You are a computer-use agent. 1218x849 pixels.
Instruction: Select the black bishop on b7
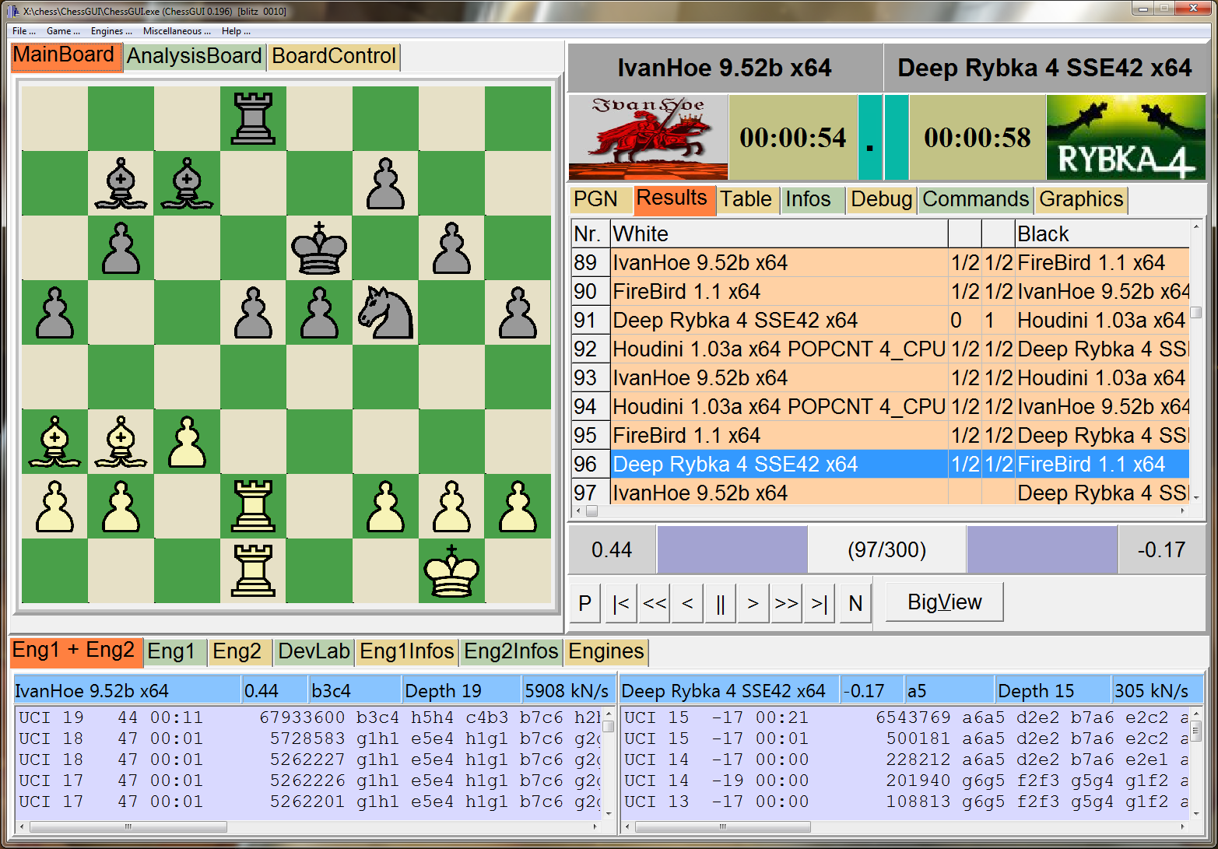coord(121,184)
